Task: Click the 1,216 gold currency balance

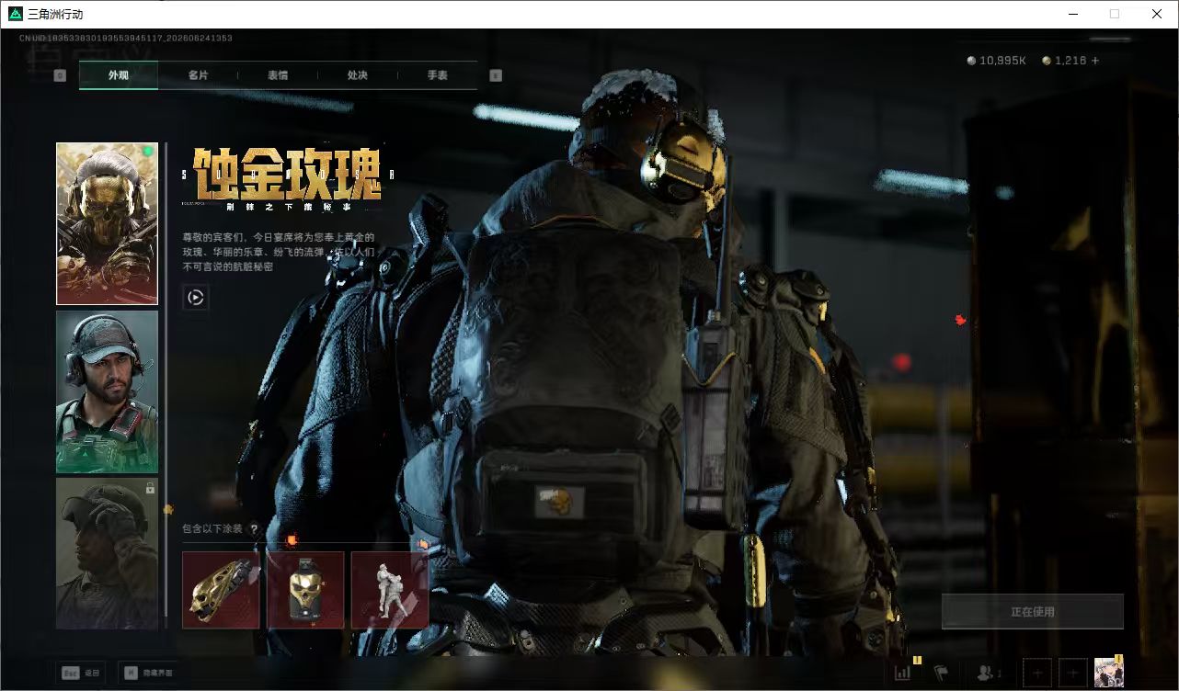Action: click(x=1064, y=61)
